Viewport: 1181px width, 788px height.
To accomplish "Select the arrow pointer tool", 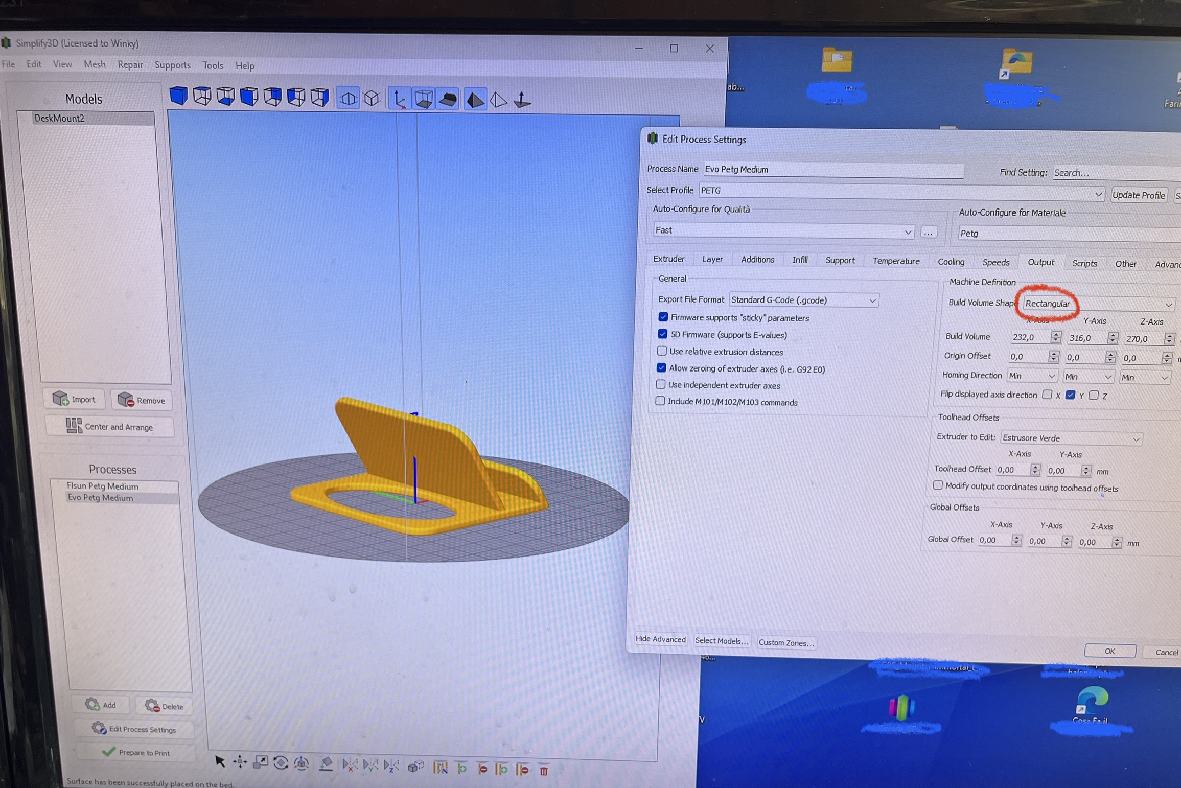I will click(x=220, y=761).
